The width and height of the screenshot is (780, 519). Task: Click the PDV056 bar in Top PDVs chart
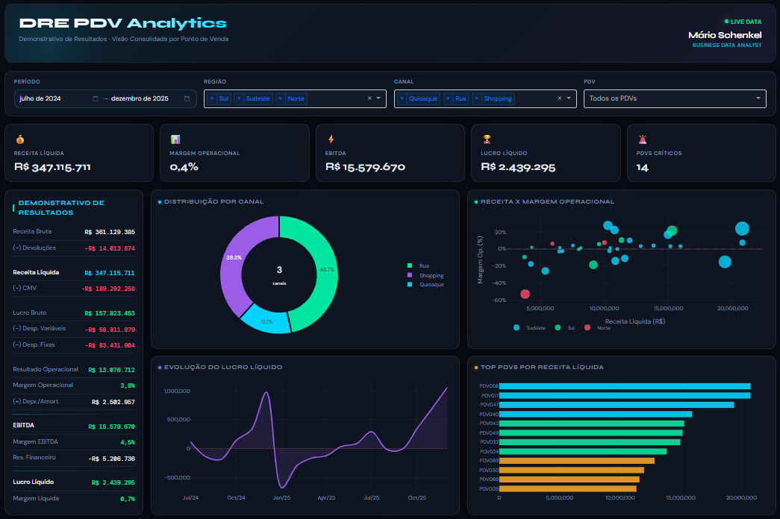click(624, 386)
